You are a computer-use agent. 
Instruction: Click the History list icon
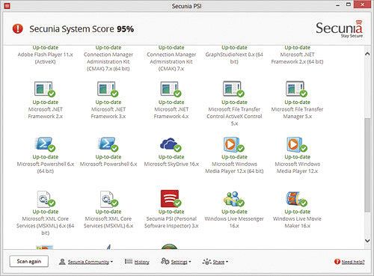coord(129,261)
